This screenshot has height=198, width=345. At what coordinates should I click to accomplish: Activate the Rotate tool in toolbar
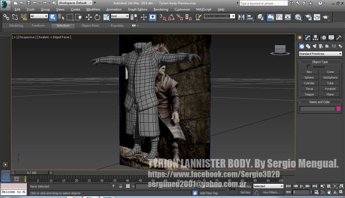pyautogui.click(x=97, y=17)
